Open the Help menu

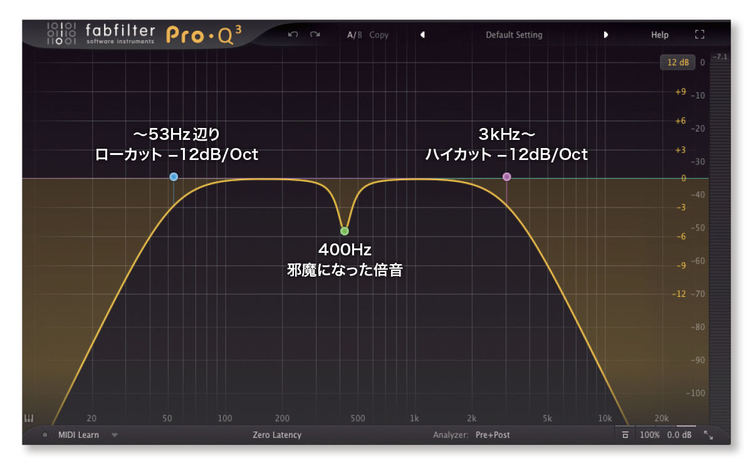tap(659, 35)
